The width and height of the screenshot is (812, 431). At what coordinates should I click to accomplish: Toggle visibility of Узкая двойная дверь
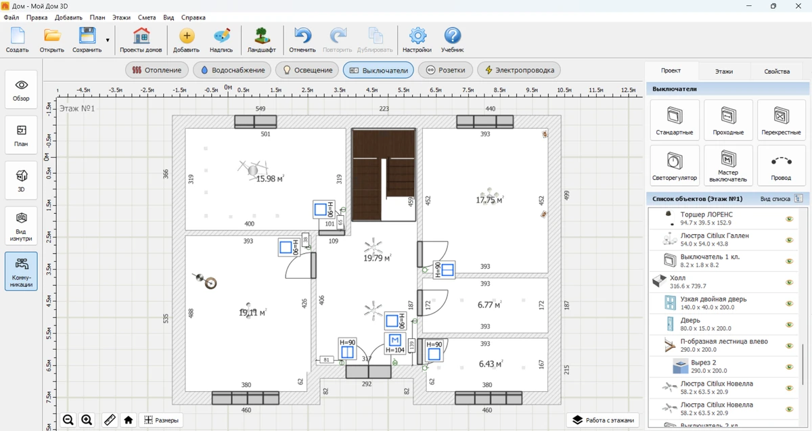789,303
